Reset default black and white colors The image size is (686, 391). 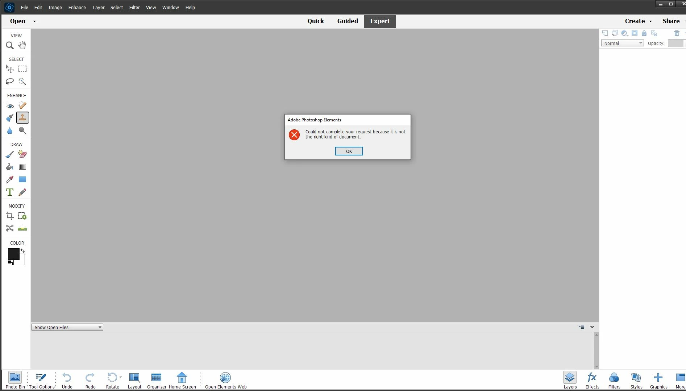(x=10, y=263)
